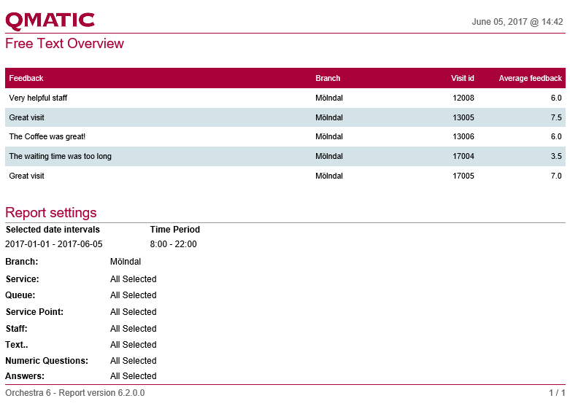The height and width of the screenshot is (409, 570).
Task: Click 'The Coffee was great!' feedback text
Action: point(47,136)
